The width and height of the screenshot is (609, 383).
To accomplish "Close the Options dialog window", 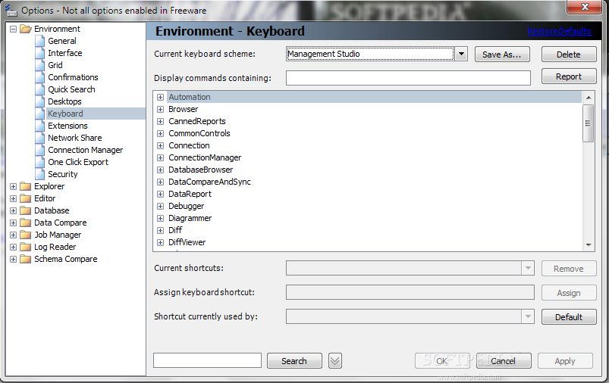I will [x=585, y=7].
